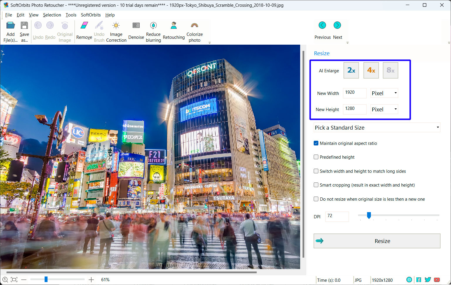Select the Denoise tool
This screenshot has height=285, width=451.
(x=136, y=31)
